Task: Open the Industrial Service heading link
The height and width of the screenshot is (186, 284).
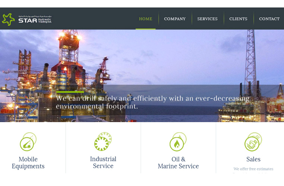Action: coord(103,162)
